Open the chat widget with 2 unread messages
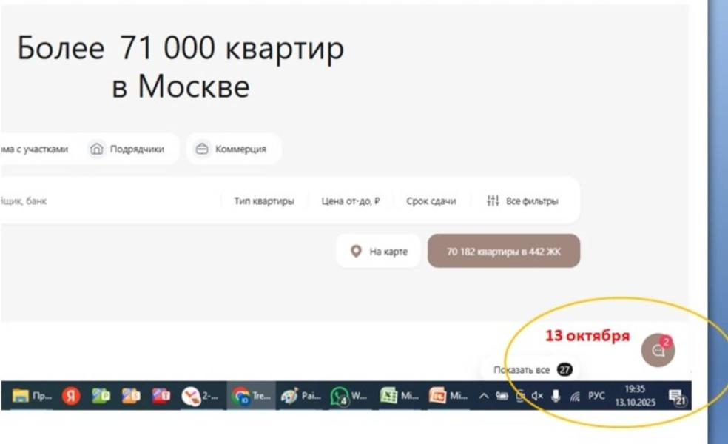This screenshot has height=444, width=728. (658, 350)
